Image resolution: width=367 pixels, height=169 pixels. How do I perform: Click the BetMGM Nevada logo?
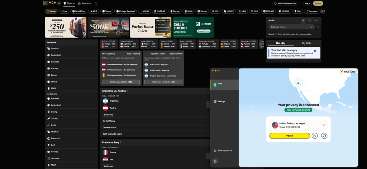click(50, 3)
